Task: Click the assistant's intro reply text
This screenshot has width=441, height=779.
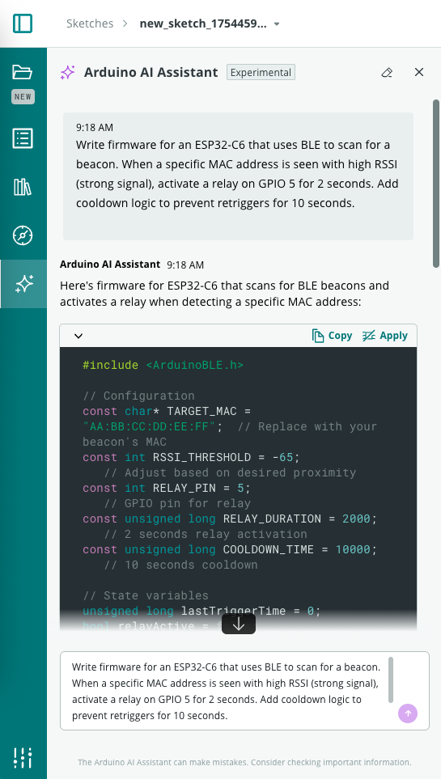Action: point(224,294)
